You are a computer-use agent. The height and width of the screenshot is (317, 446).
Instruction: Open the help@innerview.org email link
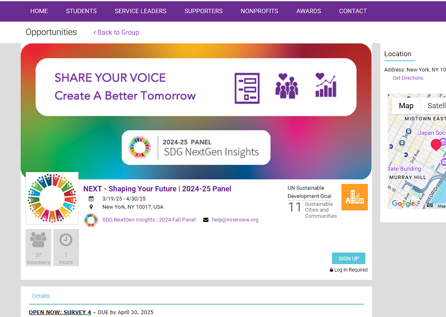coord(235,220)
